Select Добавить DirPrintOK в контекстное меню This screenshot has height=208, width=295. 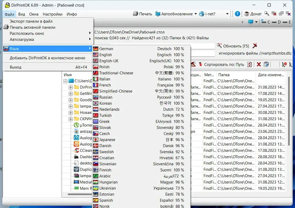coord(48,58)
